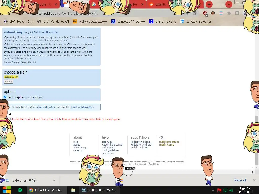Click the blue X favicon of the Windows 11 bookmark
Image resolution: width=259 pixels, height=194 pixels.
click(x=113, y=22)
